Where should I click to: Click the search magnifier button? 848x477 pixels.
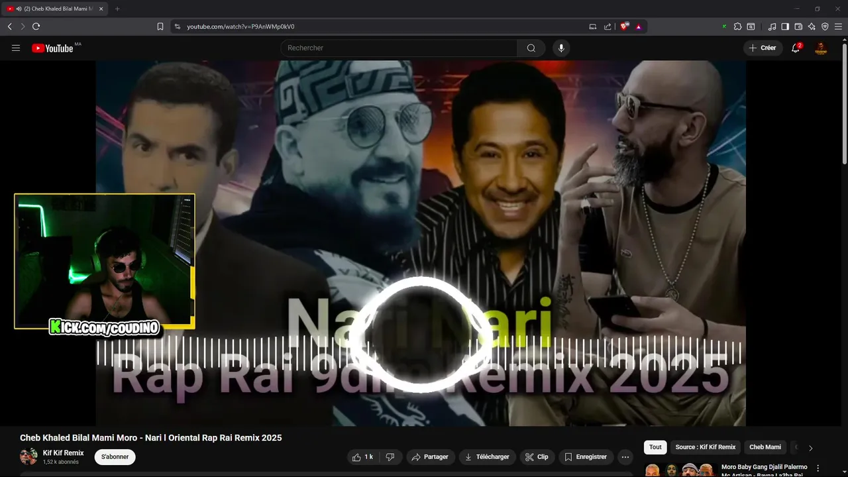coord(531,48)
